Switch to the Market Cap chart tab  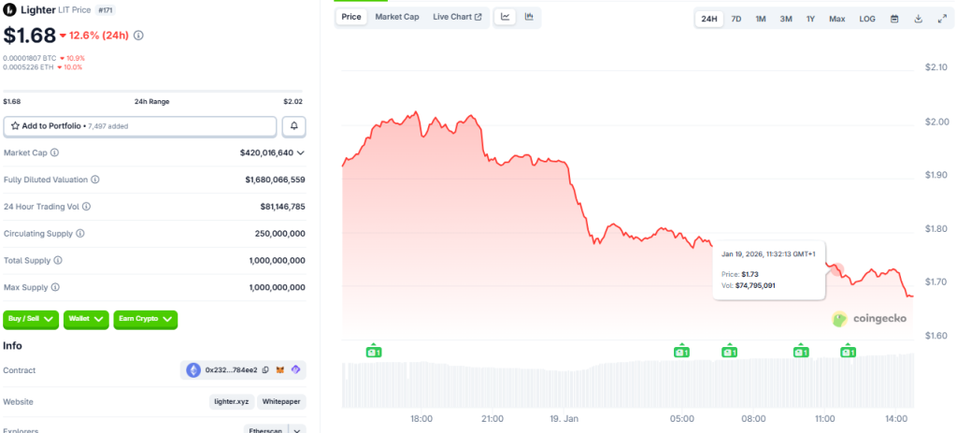(397, 17)
